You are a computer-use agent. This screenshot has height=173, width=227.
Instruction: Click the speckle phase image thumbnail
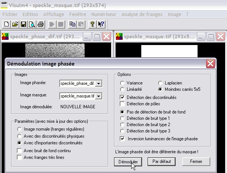(x=55, y=51)
